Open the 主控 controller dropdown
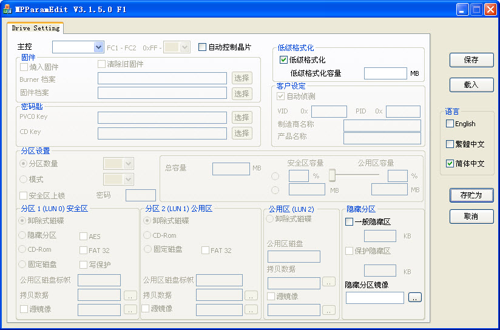 coord(98,47)
